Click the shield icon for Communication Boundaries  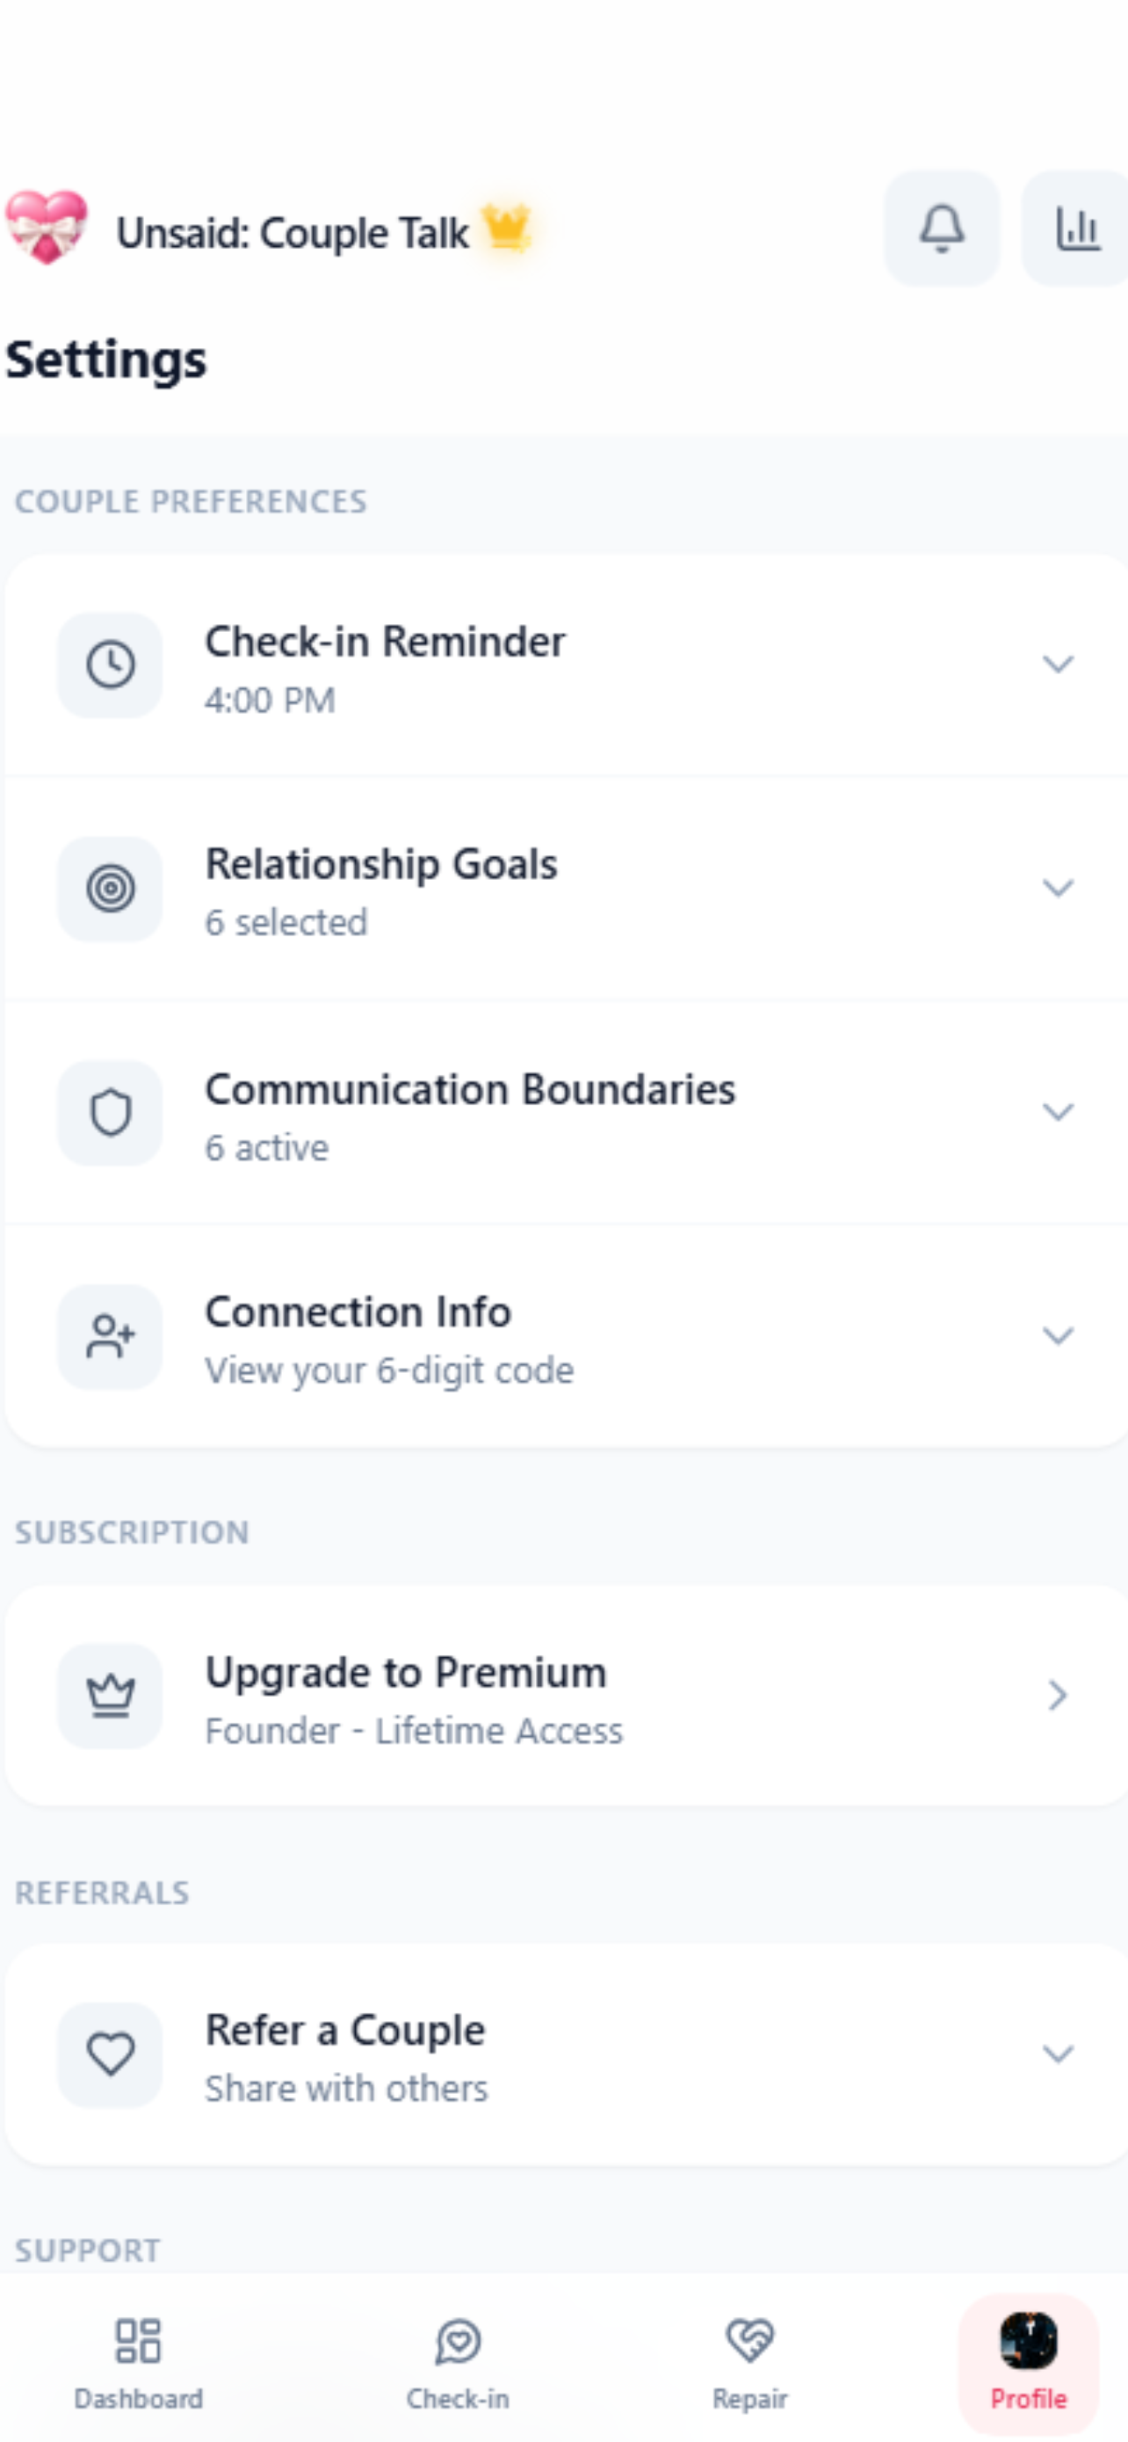110,1112
